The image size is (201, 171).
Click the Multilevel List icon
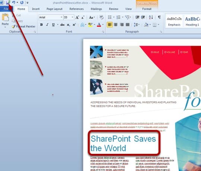pyautogui.click(x=127, y=17)
